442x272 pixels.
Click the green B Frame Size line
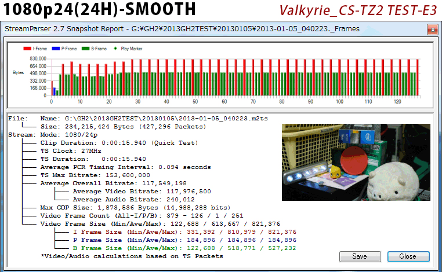tap(176, 248)
